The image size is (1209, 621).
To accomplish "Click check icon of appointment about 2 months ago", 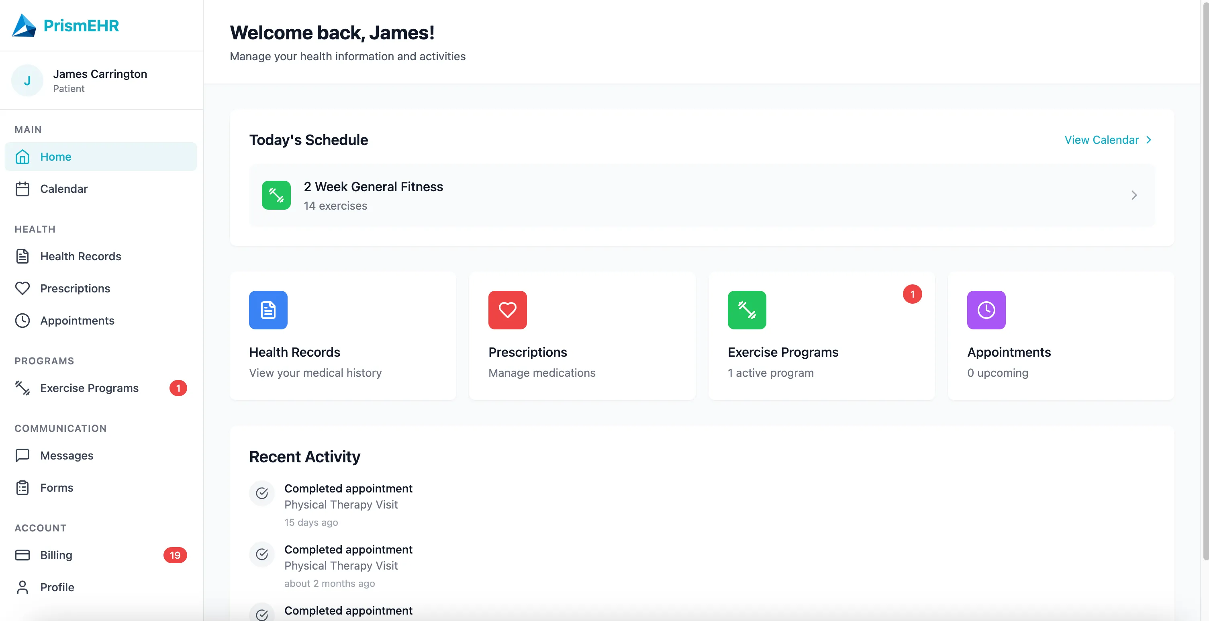I will click(x=262, y=554).
